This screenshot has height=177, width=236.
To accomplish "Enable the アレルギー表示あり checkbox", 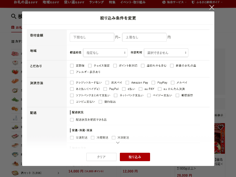I will 72,72.
